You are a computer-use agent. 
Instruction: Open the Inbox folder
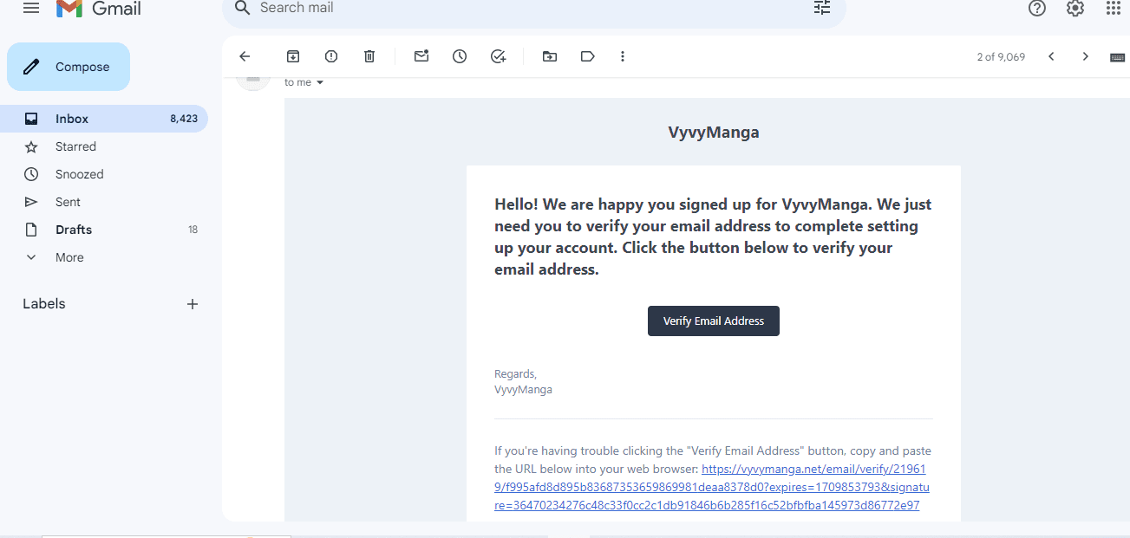(x=104, y=119)
